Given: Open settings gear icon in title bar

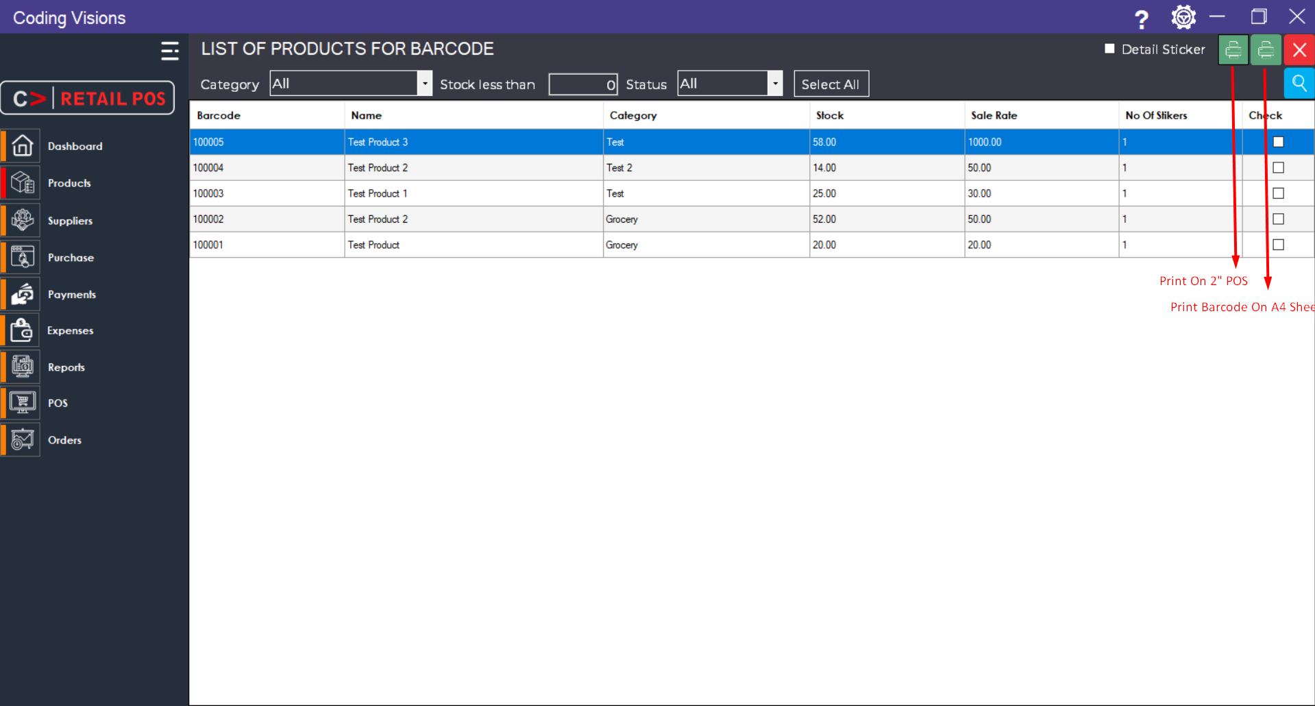Looking at the screenshot, I should coord(1183,17).
